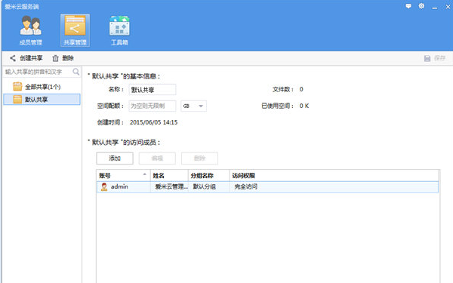This screenshot has width=453, height=283.
Task: Click the 访问权限 column header
Action: [334, 176]
